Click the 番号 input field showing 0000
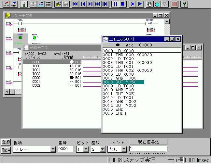Image resolution: width=211 pixels, height=164 pixels. [x=66, y=149]
